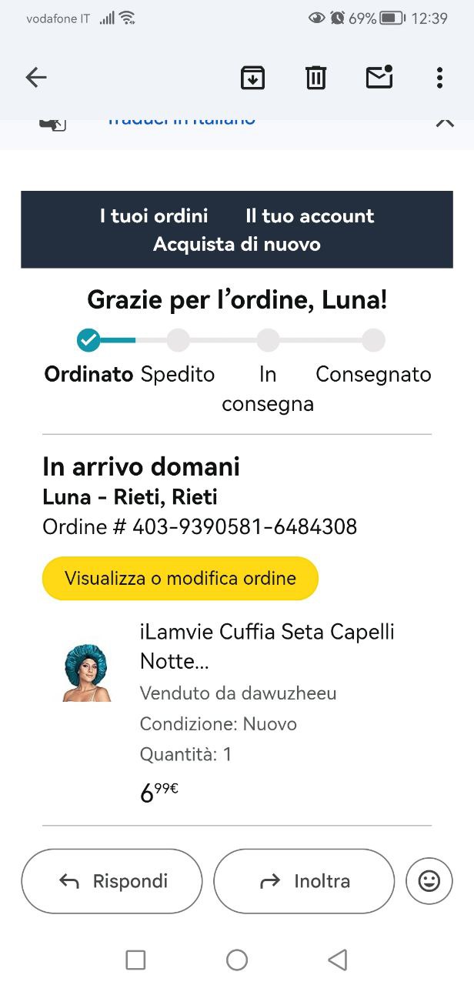Tap the translate to Italian link
Screen dimensions: 474x985
click(x=182, y=122)
